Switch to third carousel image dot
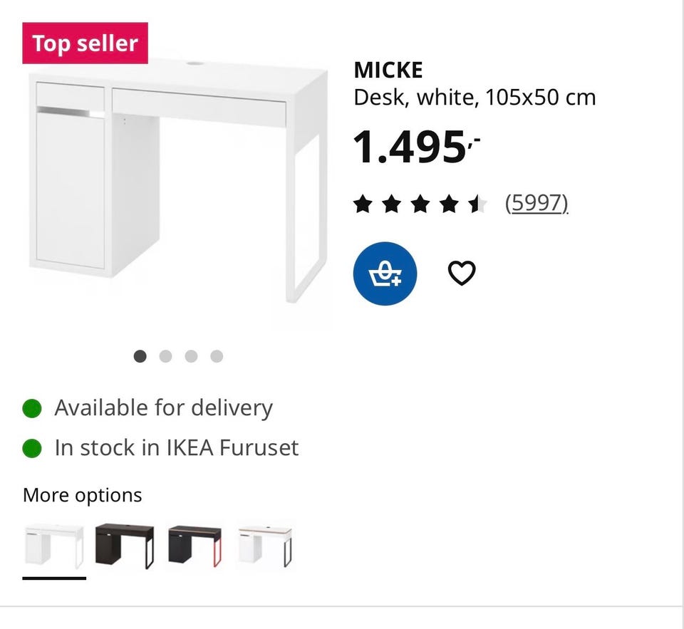This screenshot has height=629, width=684. pyautogui.click(x=191, y=356)
